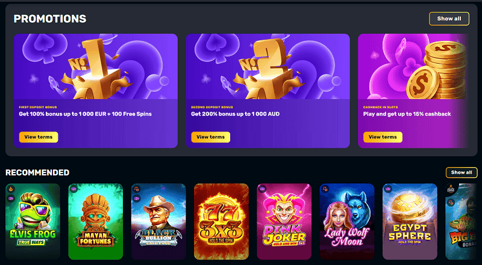Open the Elvis Frog True Ways game
The width and height of the screenshot is (482, 265).
point(33,222)
